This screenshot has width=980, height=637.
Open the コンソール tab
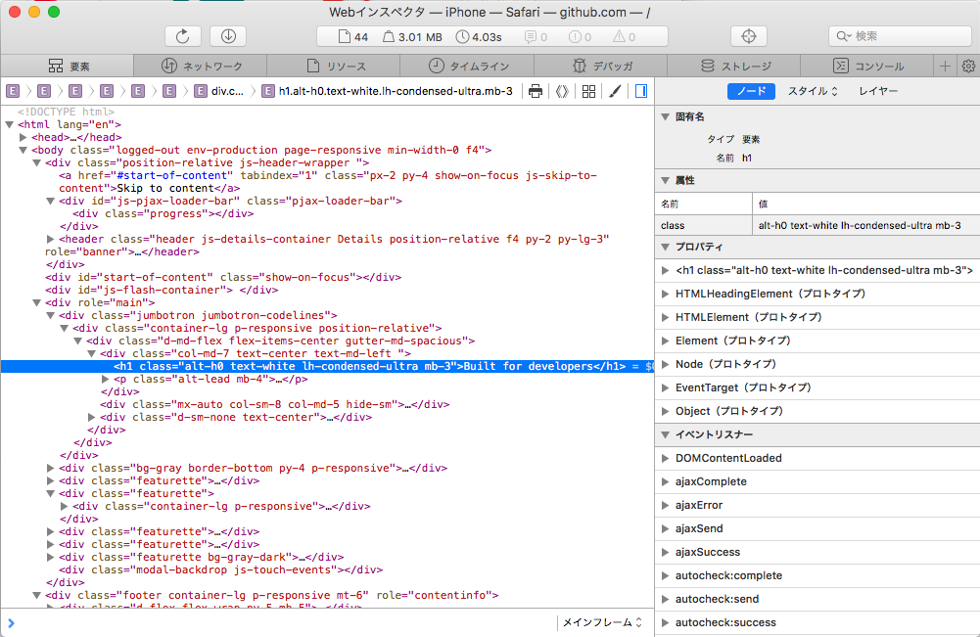868,67
